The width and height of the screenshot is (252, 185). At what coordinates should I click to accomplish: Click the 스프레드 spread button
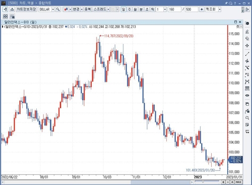coord(100,9)
